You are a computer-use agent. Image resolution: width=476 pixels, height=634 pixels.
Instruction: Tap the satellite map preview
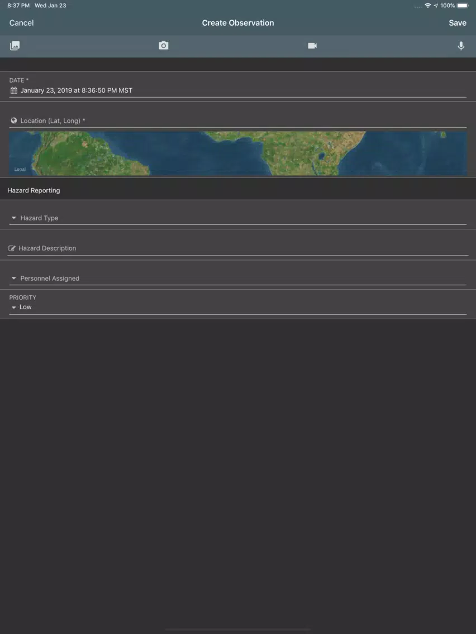click(x=237, y=153)
